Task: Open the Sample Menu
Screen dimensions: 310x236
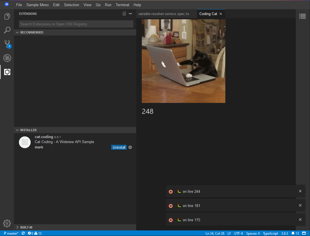Action: [37, 5]
